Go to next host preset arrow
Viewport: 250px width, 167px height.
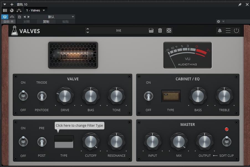coord(29,17)
